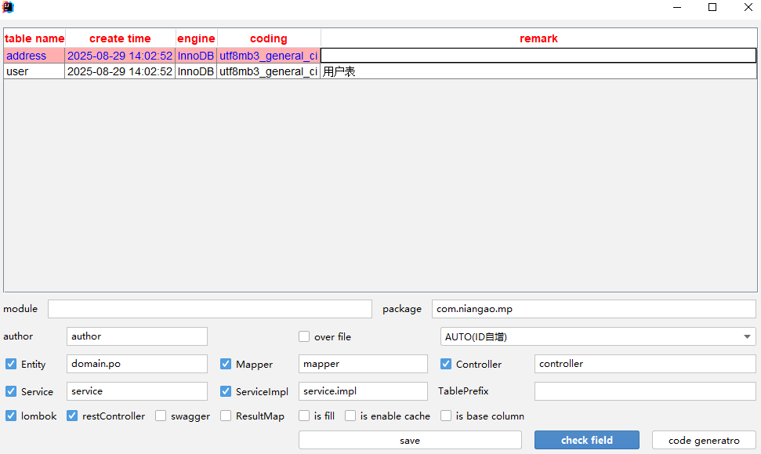Viewport: 761px width, 454px height.
Task: Close the generator window
Action: coord(748,7)
